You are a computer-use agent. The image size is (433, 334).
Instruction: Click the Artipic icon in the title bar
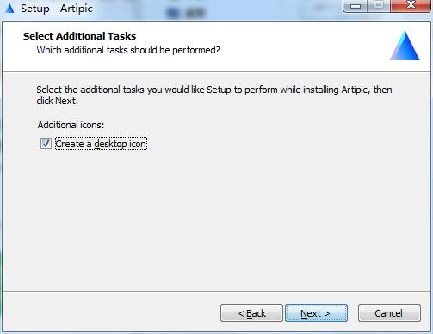(x=9, y=9)
